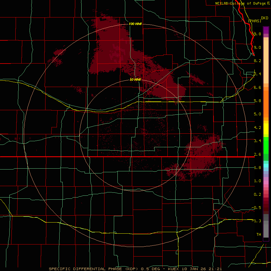Screen dimensions: 271x271
Task: Click the 0.2 scale value
Action: [x=257, y=195]
